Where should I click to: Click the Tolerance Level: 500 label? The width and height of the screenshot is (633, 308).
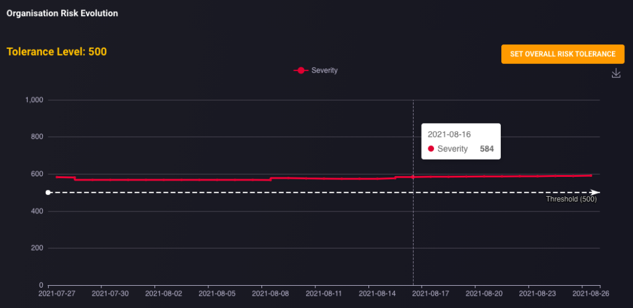[x=57, y=52]
